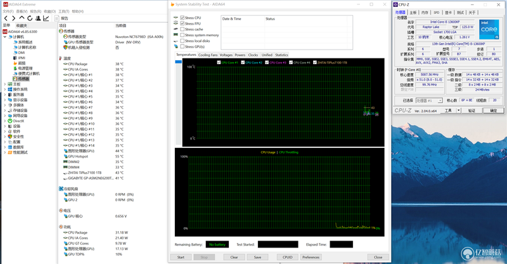Open the graph chart toolbar icon
507x264 pixels.
(x=46, y=18)
